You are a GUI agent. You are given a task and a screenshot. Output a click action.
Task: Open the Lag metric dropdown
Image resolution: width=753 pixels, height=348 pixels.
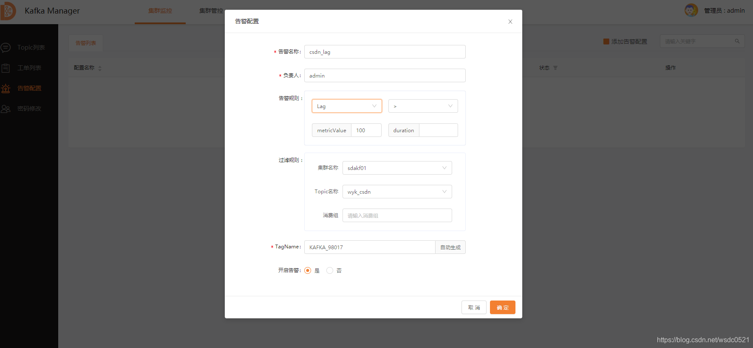[347, 106]
